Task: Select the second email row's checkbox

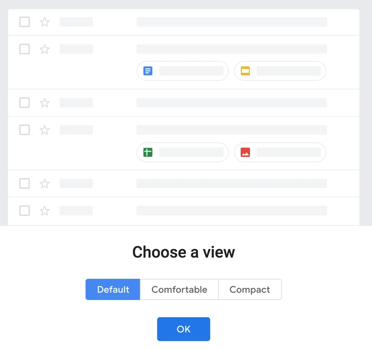Action: point(25,49)
